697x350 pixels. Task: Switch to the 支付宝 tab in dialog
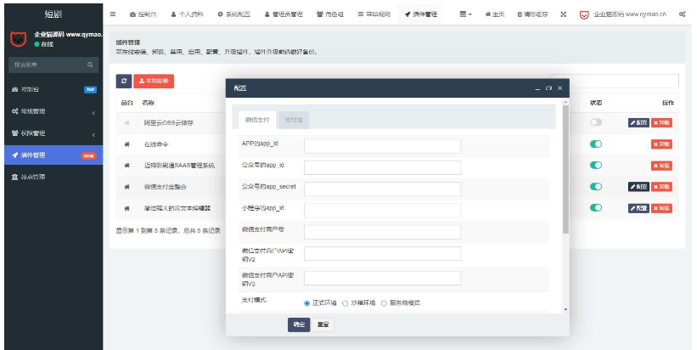click(294, 119)
